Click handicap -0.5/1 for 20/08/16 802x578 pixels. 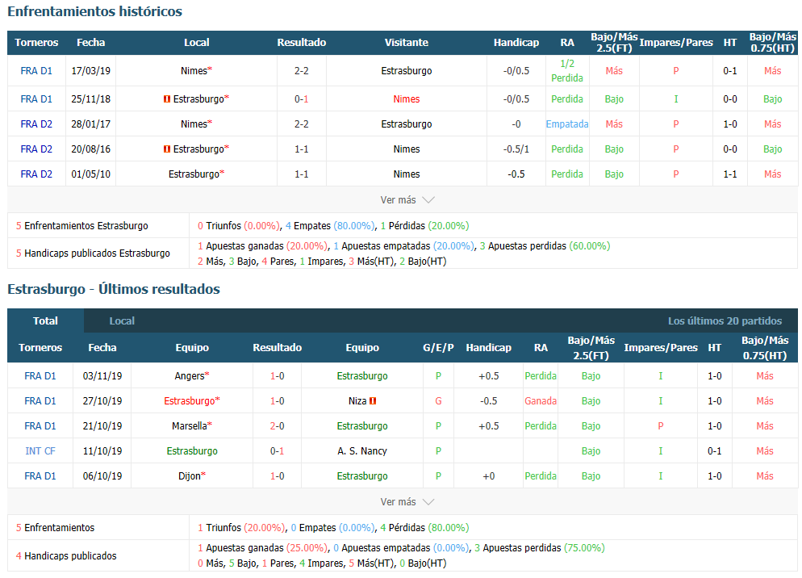pos(516,149)
